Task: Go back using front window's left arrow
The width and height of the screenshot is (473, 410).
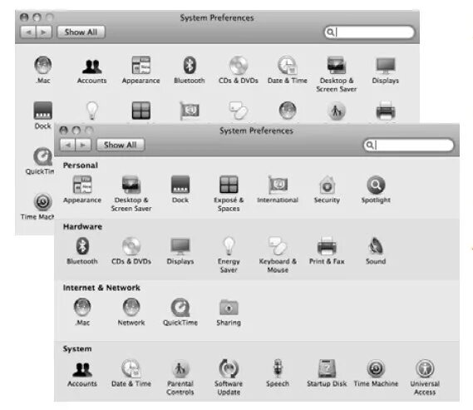Action: point(68,145)
